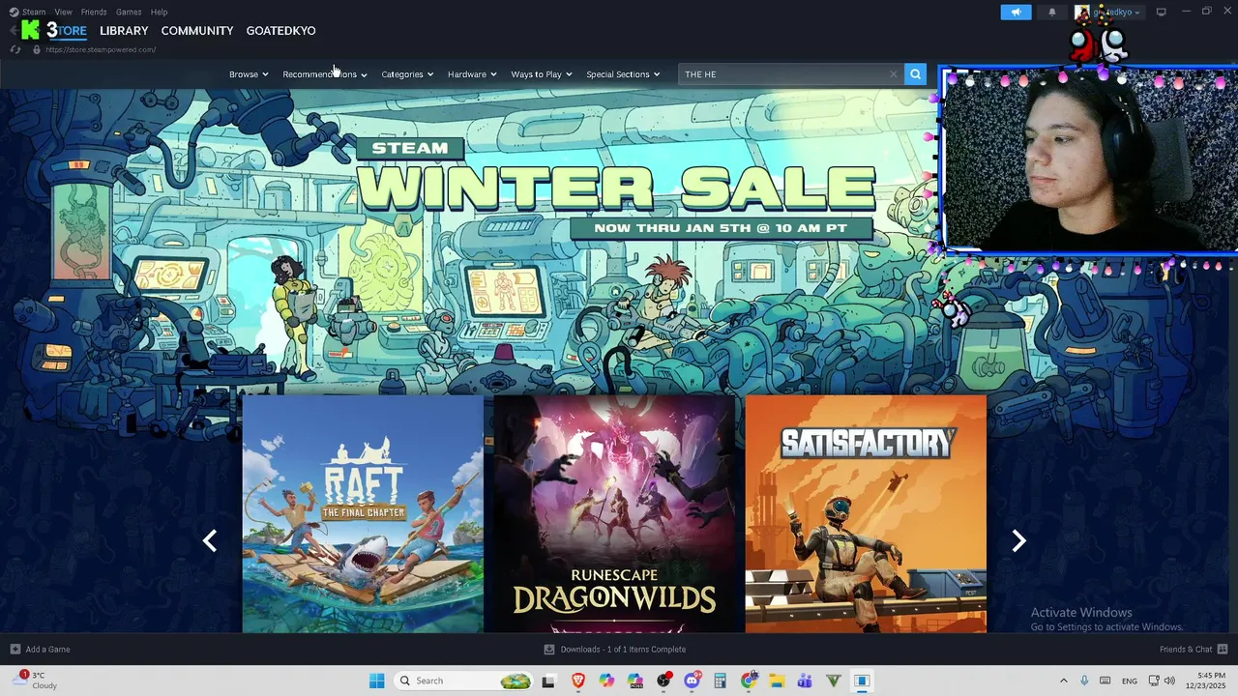This screenshot has height=696, width=1238.
Task: Open Windows Start menu
Action: [376, 681]
